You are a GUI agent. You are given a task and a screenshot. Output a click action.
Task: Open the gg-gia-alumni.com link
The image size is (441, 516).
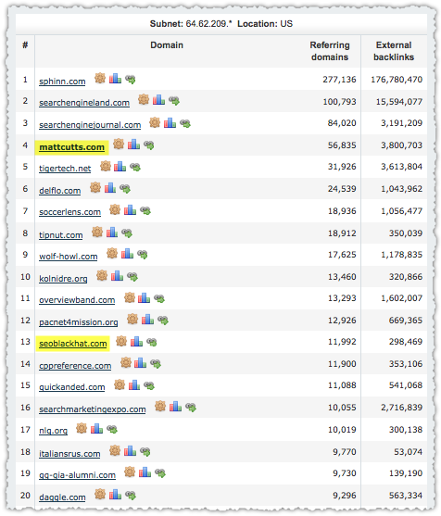[77, 475]
